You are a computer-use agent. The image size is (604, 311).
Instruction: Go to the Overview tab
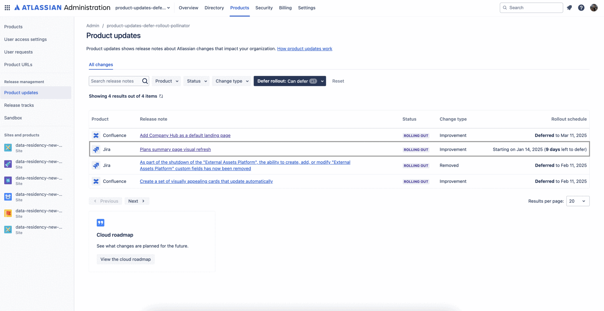click(188, 8)
